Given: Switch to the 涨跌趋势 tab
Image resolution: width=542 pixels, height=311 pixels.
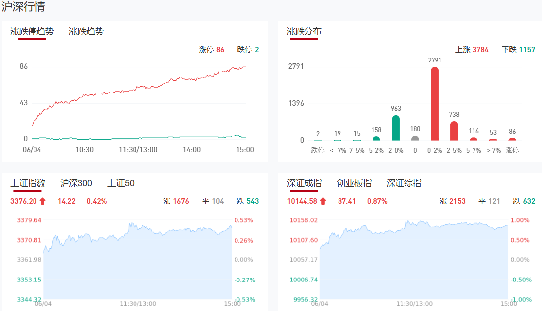Looking at the screenshot, I should pyautogui.click(x=86, y=31).
